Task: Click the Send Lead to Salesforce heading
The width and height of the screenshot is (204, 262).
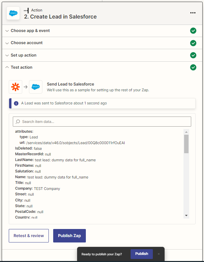Action: pos(70,84)
